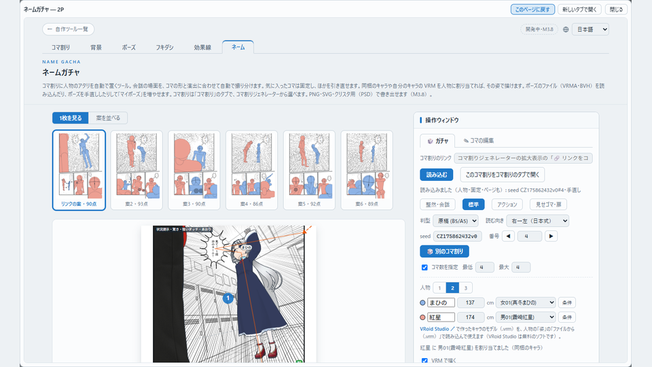Select the 案を並べる view
The height and width of the screenshot is (367, 652).
(x=108, y=118)
